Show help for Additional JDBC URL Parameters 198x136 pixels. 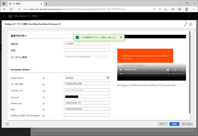pyautogui.click(x=43, y=116)
